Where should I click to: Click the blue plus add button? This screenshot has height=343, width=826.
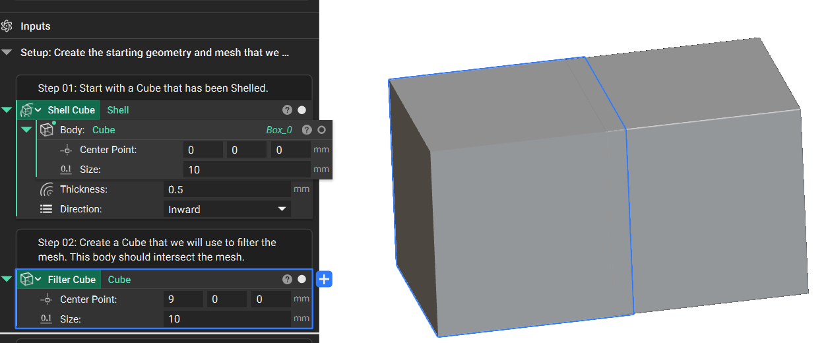(x=324, y=279)
